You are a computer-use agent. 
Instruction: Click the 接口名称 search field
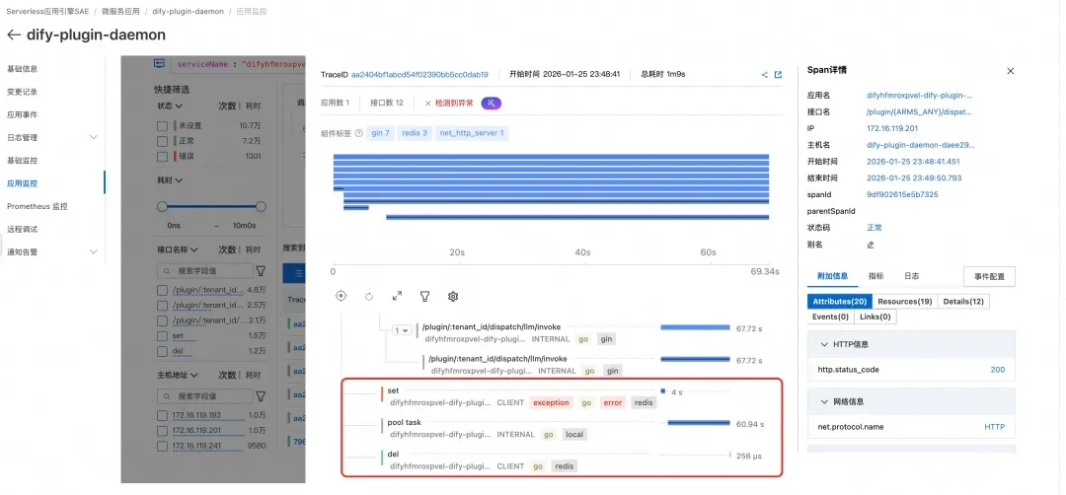[204, 271]
